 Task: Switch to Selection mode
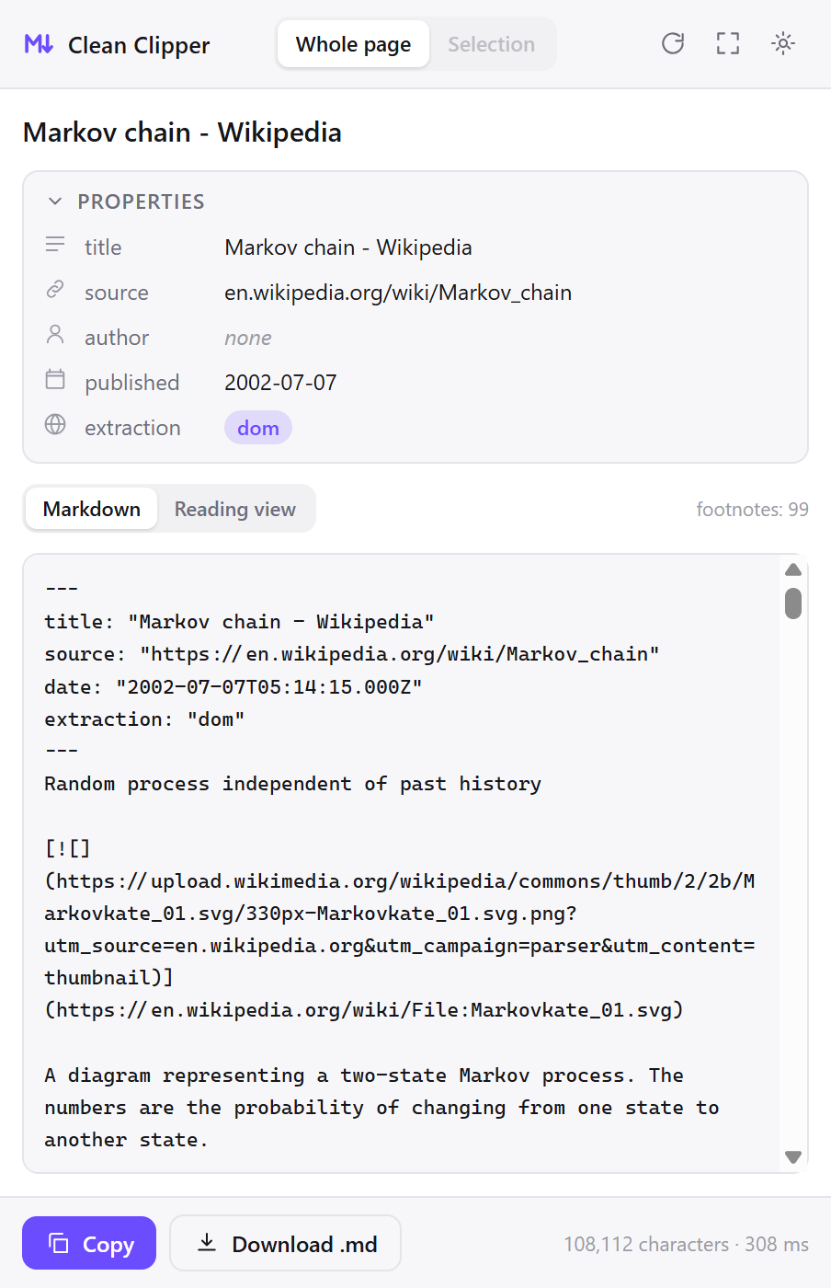point(491,44)
